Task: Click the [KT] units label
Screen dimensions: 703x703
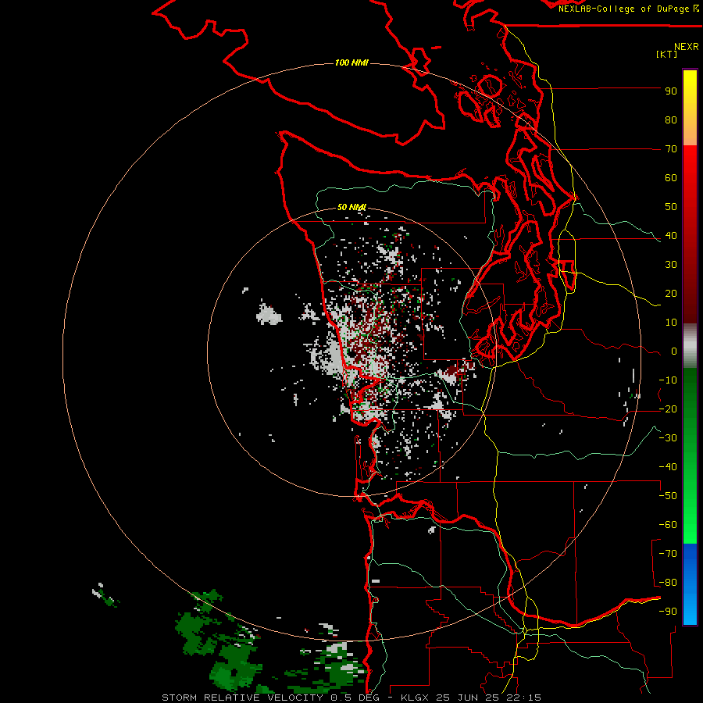Action: tap(667, 54)
